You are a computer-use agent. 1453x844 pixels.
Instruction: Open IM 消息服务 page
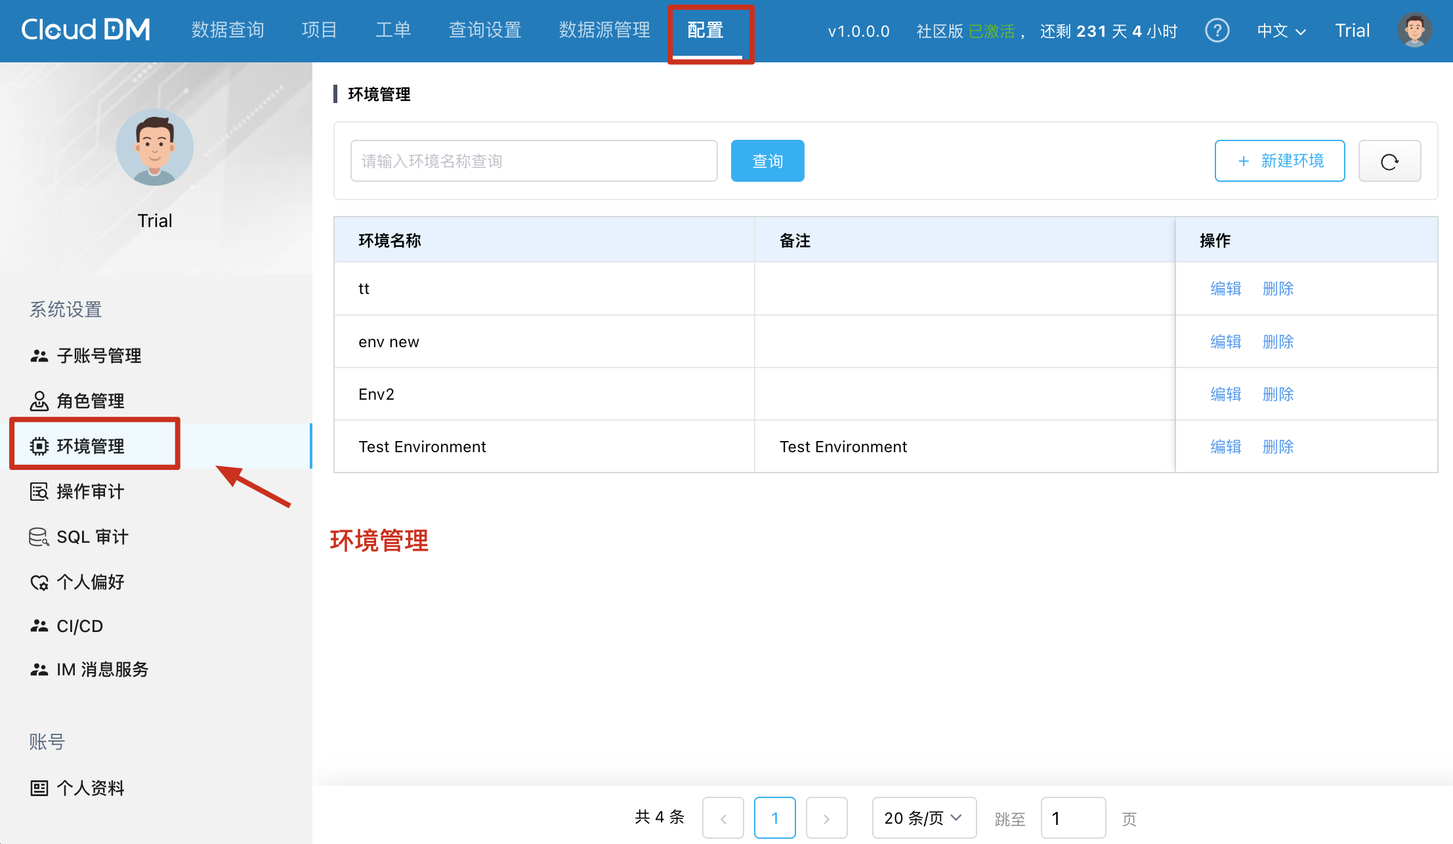pyautogui.click(x=102, y=669)
